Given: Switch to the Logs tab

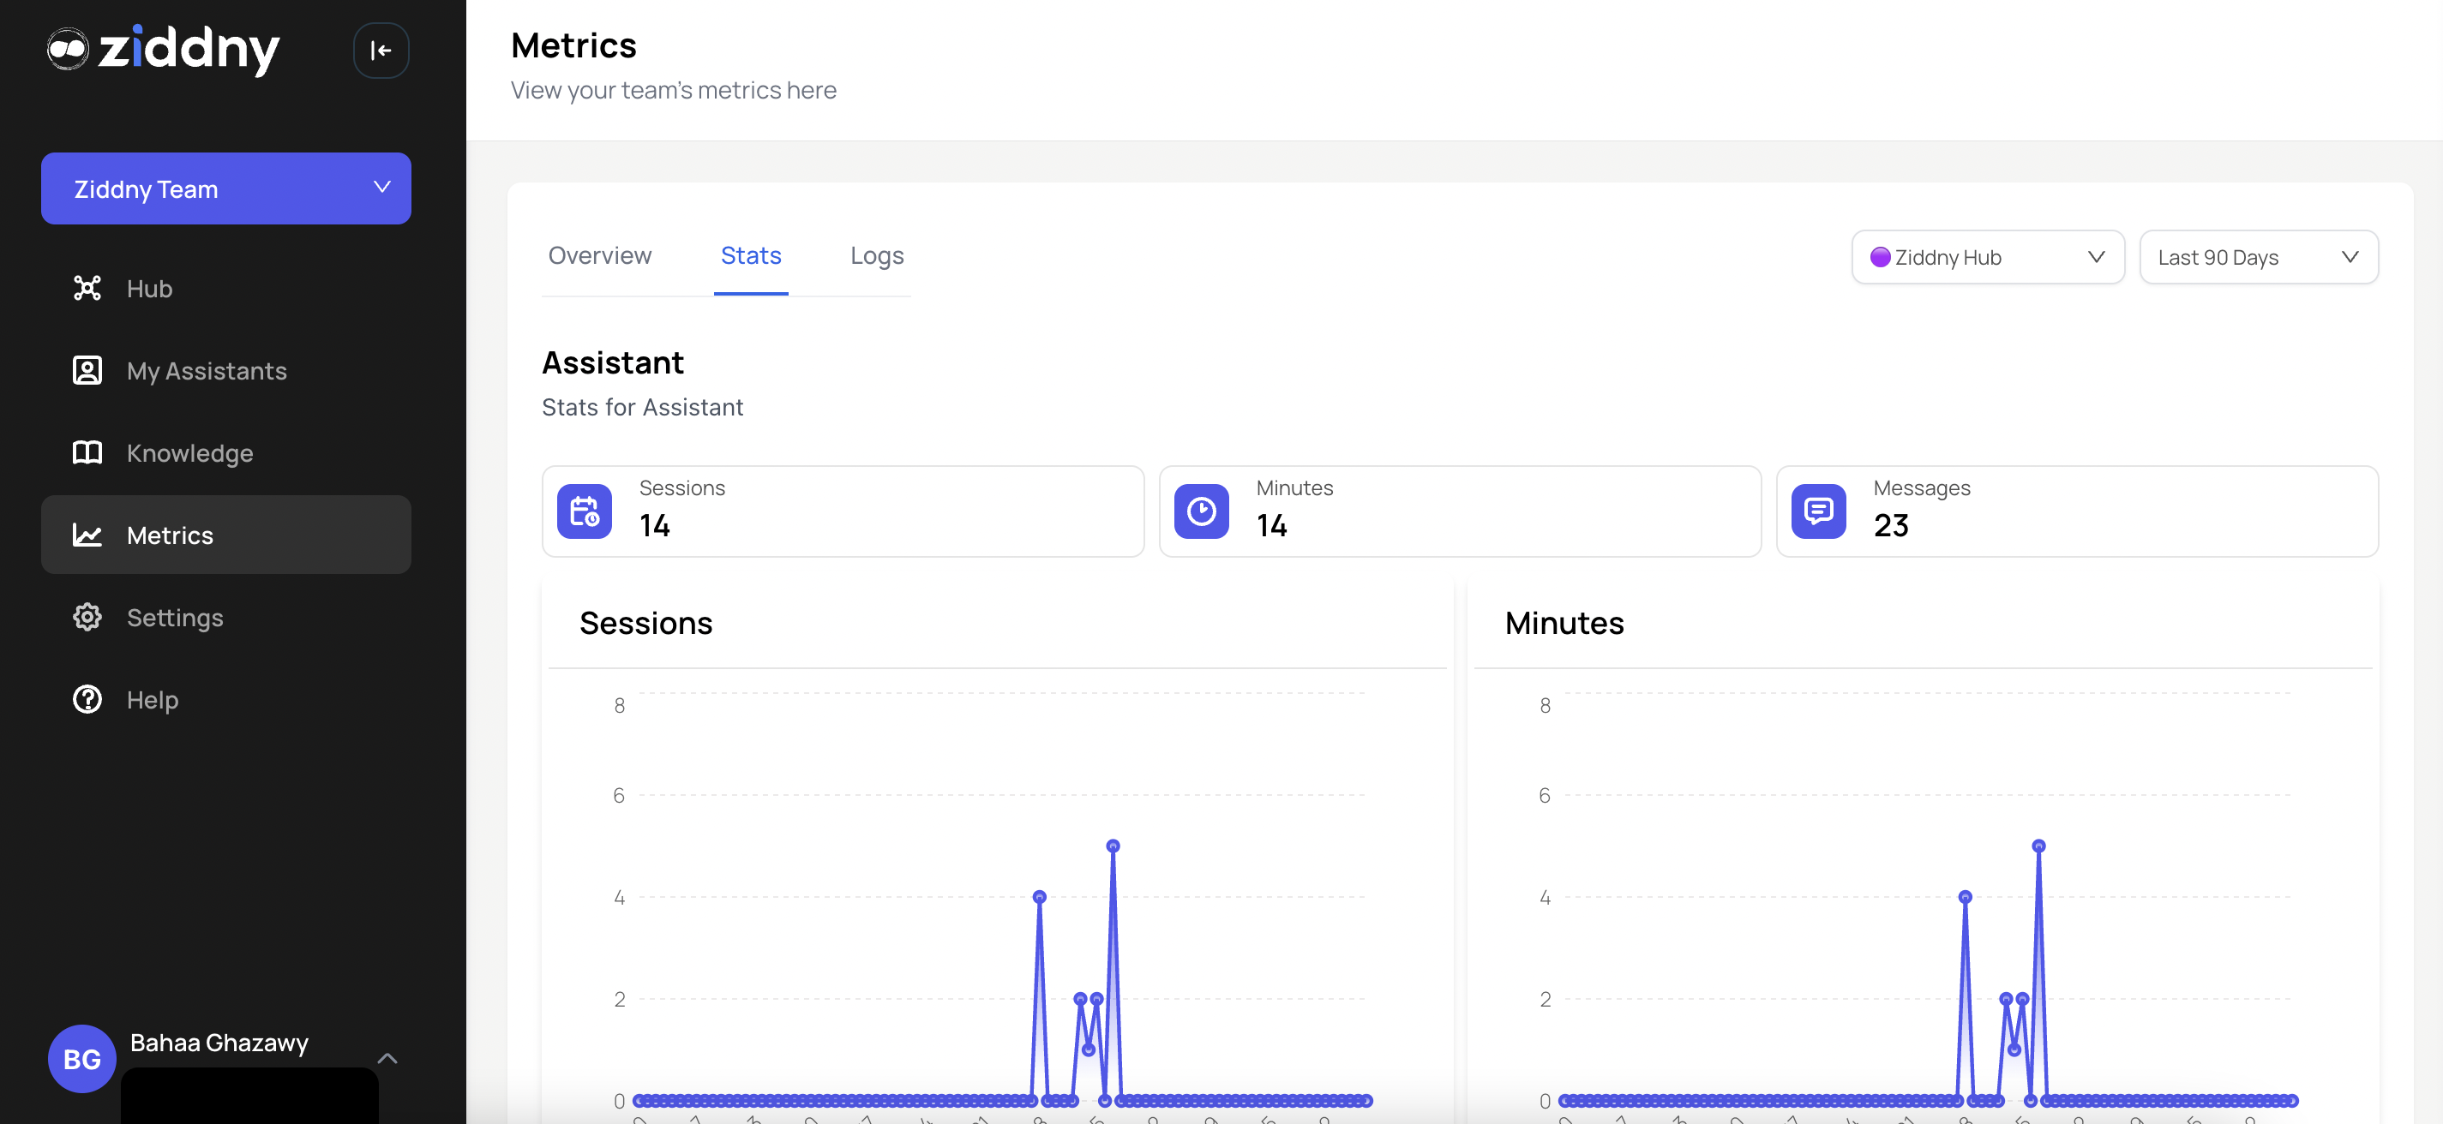Looking at the screenshot, I should click(x=876, y=256).
